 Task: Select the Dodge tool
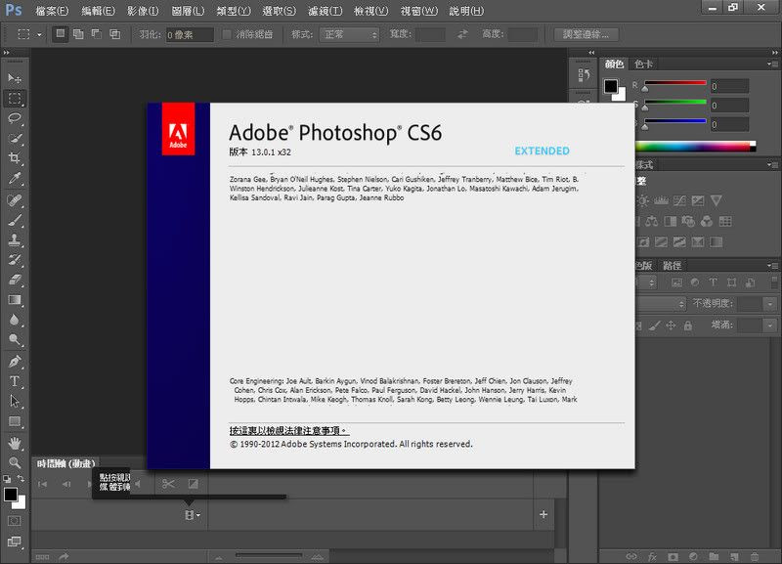[x=15, y=339]
